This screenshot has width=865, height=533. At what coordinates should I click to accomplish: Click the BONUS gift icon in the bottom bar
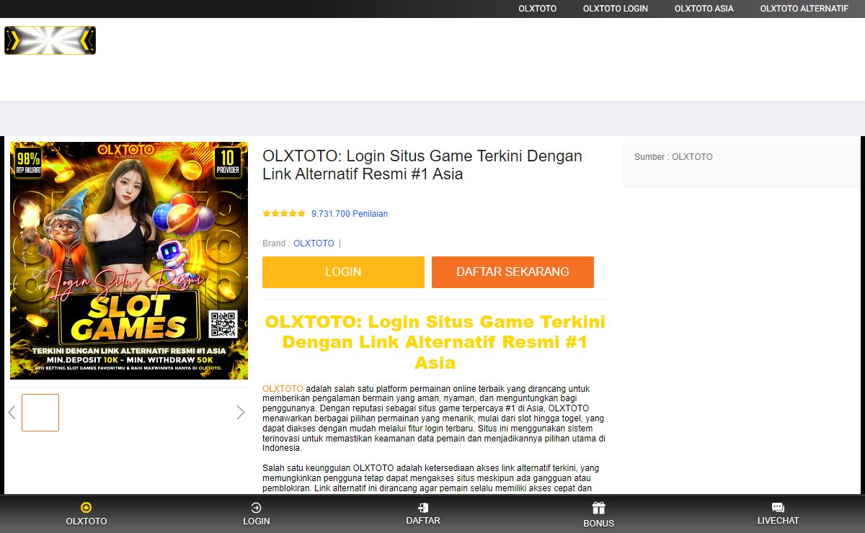(x=599, y=508)
